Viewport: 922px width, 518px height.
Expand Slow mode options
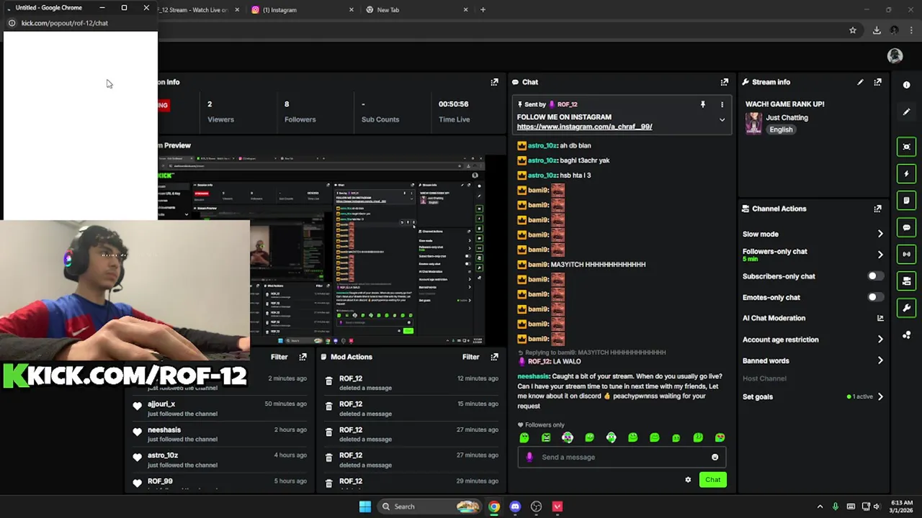tap(880, 234)
